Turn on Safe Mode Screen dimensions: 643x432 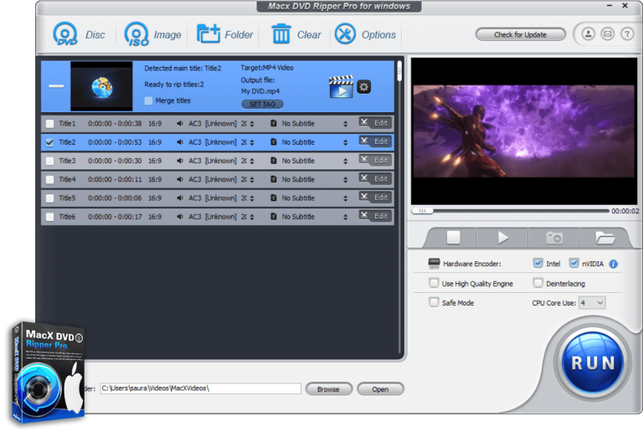point(434,302)
